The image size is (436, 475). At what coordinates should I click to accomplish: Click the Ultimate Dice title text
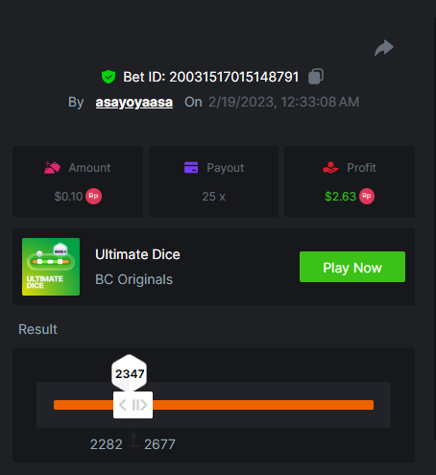coord(137,254)
